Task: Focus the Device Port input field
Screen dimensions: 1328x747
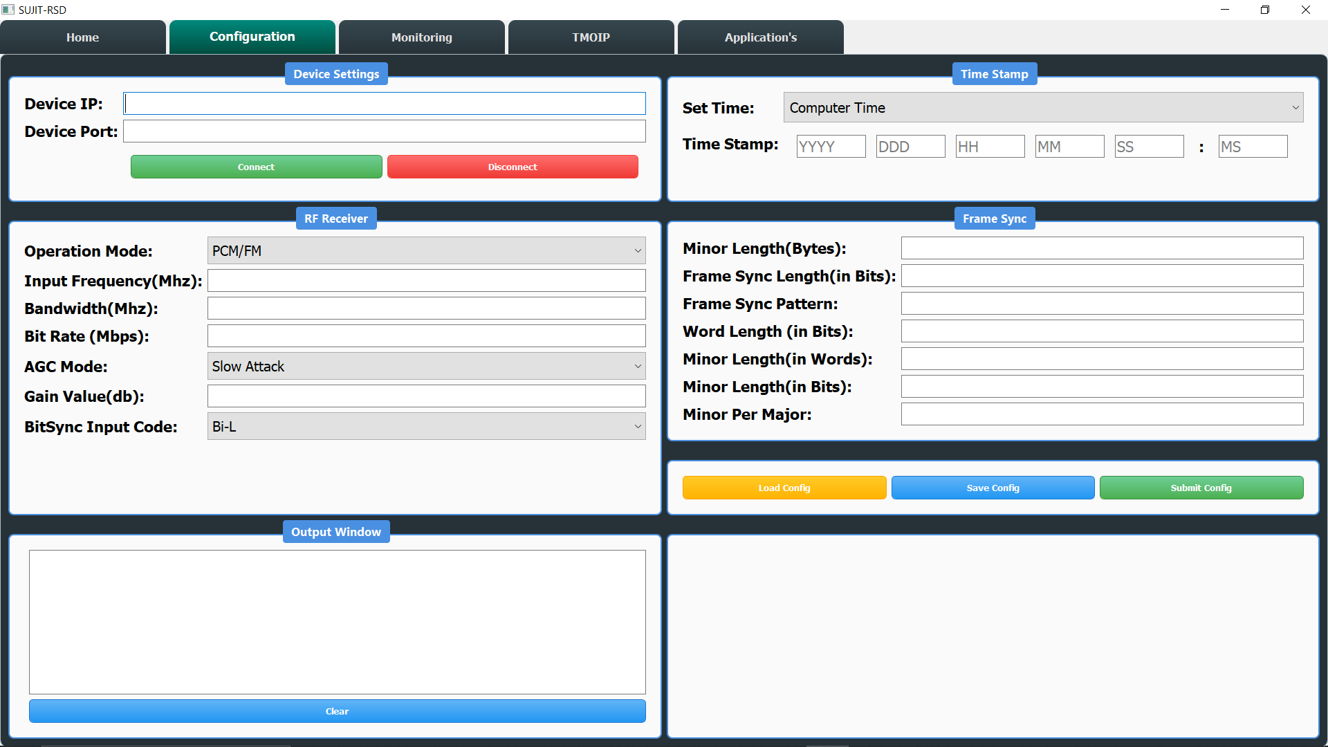Action: pos(384,131)
